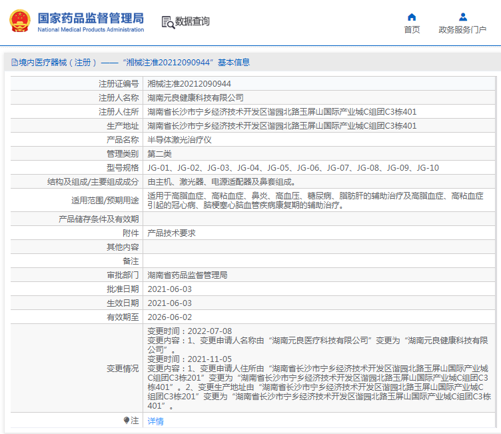Click the 型号规格 row label

123,168
